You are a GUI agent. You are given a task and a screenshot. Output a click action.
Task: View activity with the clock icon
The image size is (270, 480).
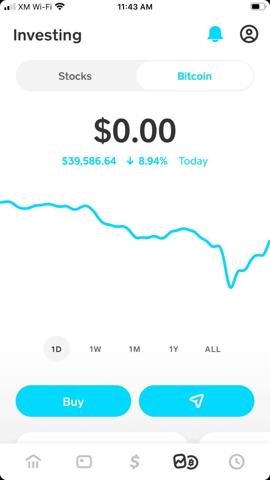point(237,462)
